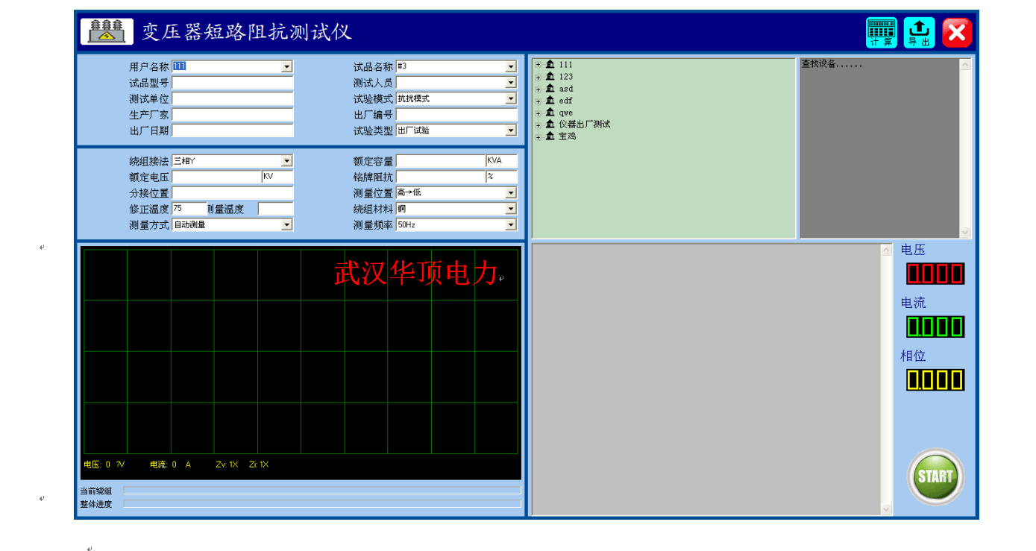1036x551 pixels.
Task: Click the 铭牌阻抗 input field
Action: [x=441, y=177]
